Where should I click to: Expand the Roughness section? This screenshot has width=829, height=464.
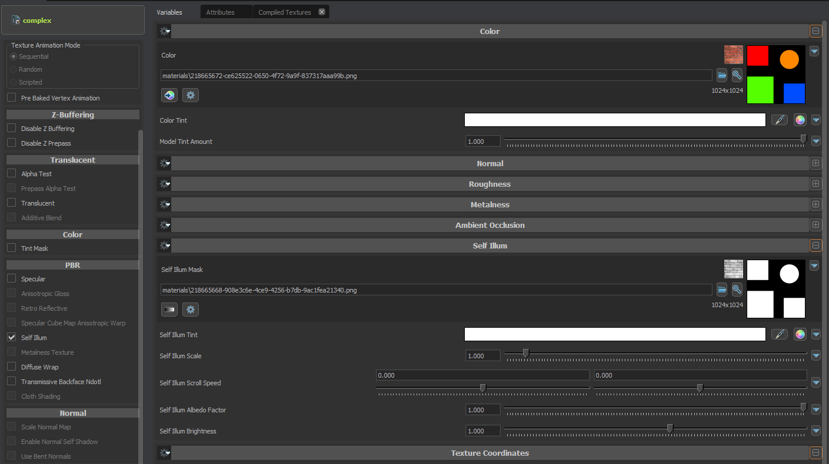[815, 183]
